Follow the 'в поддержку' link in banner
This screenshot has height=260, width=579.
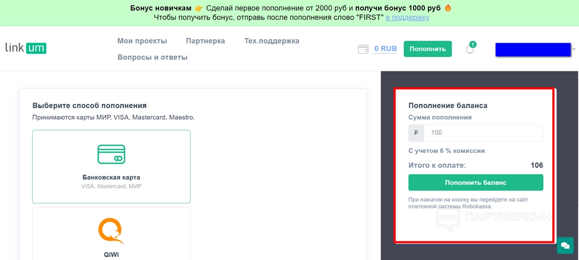pyautogui.click(x=407, y=17)
